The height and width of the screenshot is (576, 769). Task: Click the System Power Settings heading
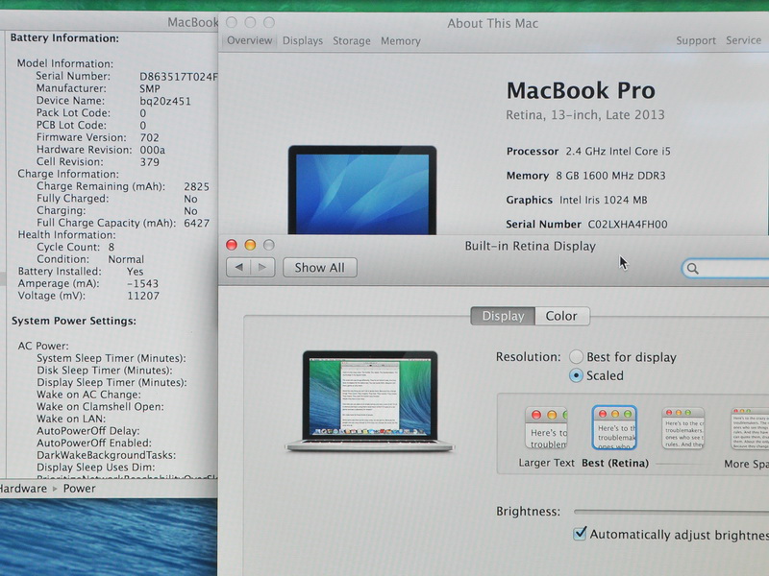pyautogui.click(x=74, y=321)
